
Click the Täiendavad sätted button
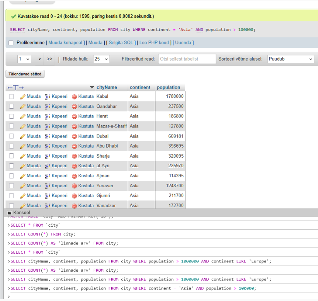(25, 74)
